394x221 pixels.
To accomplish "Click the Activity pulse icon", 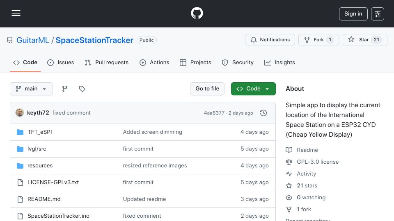I will (x=289, y=174).
